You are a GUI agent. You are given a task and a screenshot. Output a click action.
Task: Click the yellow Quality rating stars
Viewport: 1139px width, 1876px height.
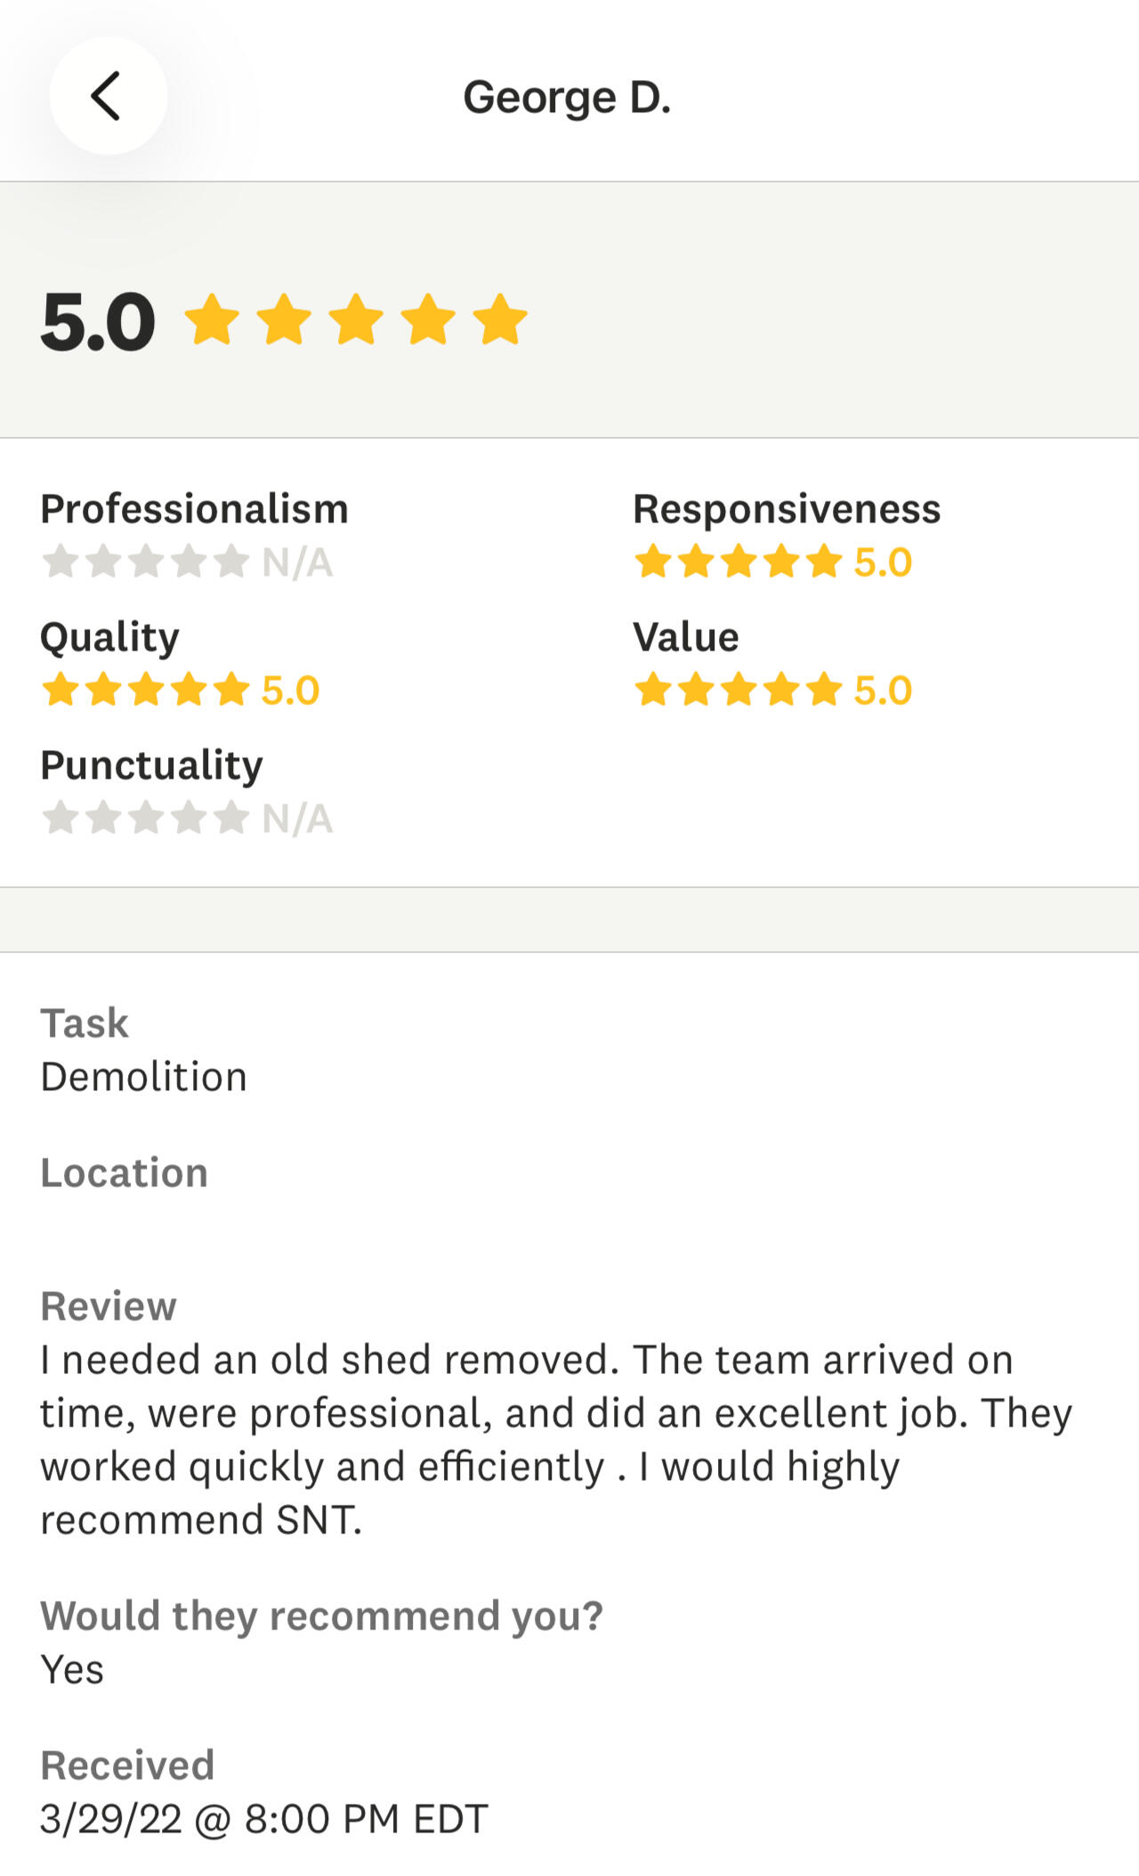click(x=146, y=690)
